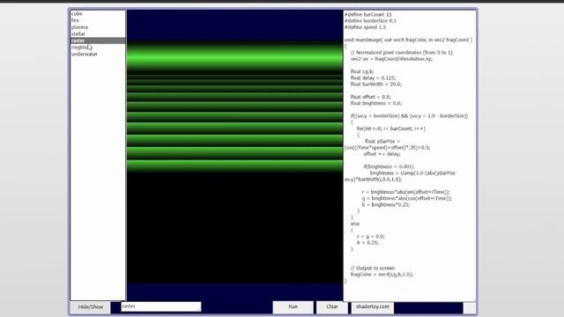Viewport: 564px width, 317px height.
Task: Click the 'else' keyword in the code
Action: tap(354, 224)
